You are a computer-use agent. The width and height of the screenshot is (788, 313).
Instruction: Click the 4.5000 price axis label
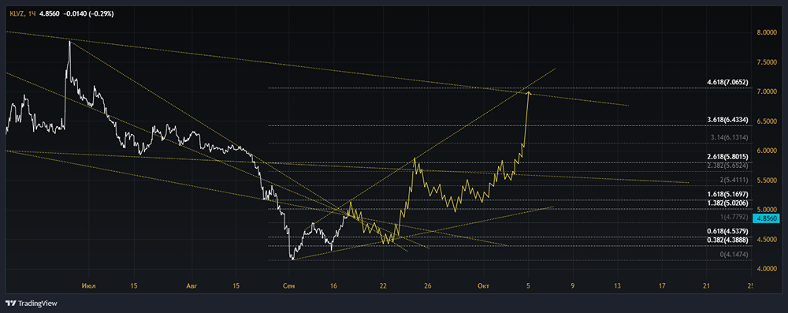(767, 240)
